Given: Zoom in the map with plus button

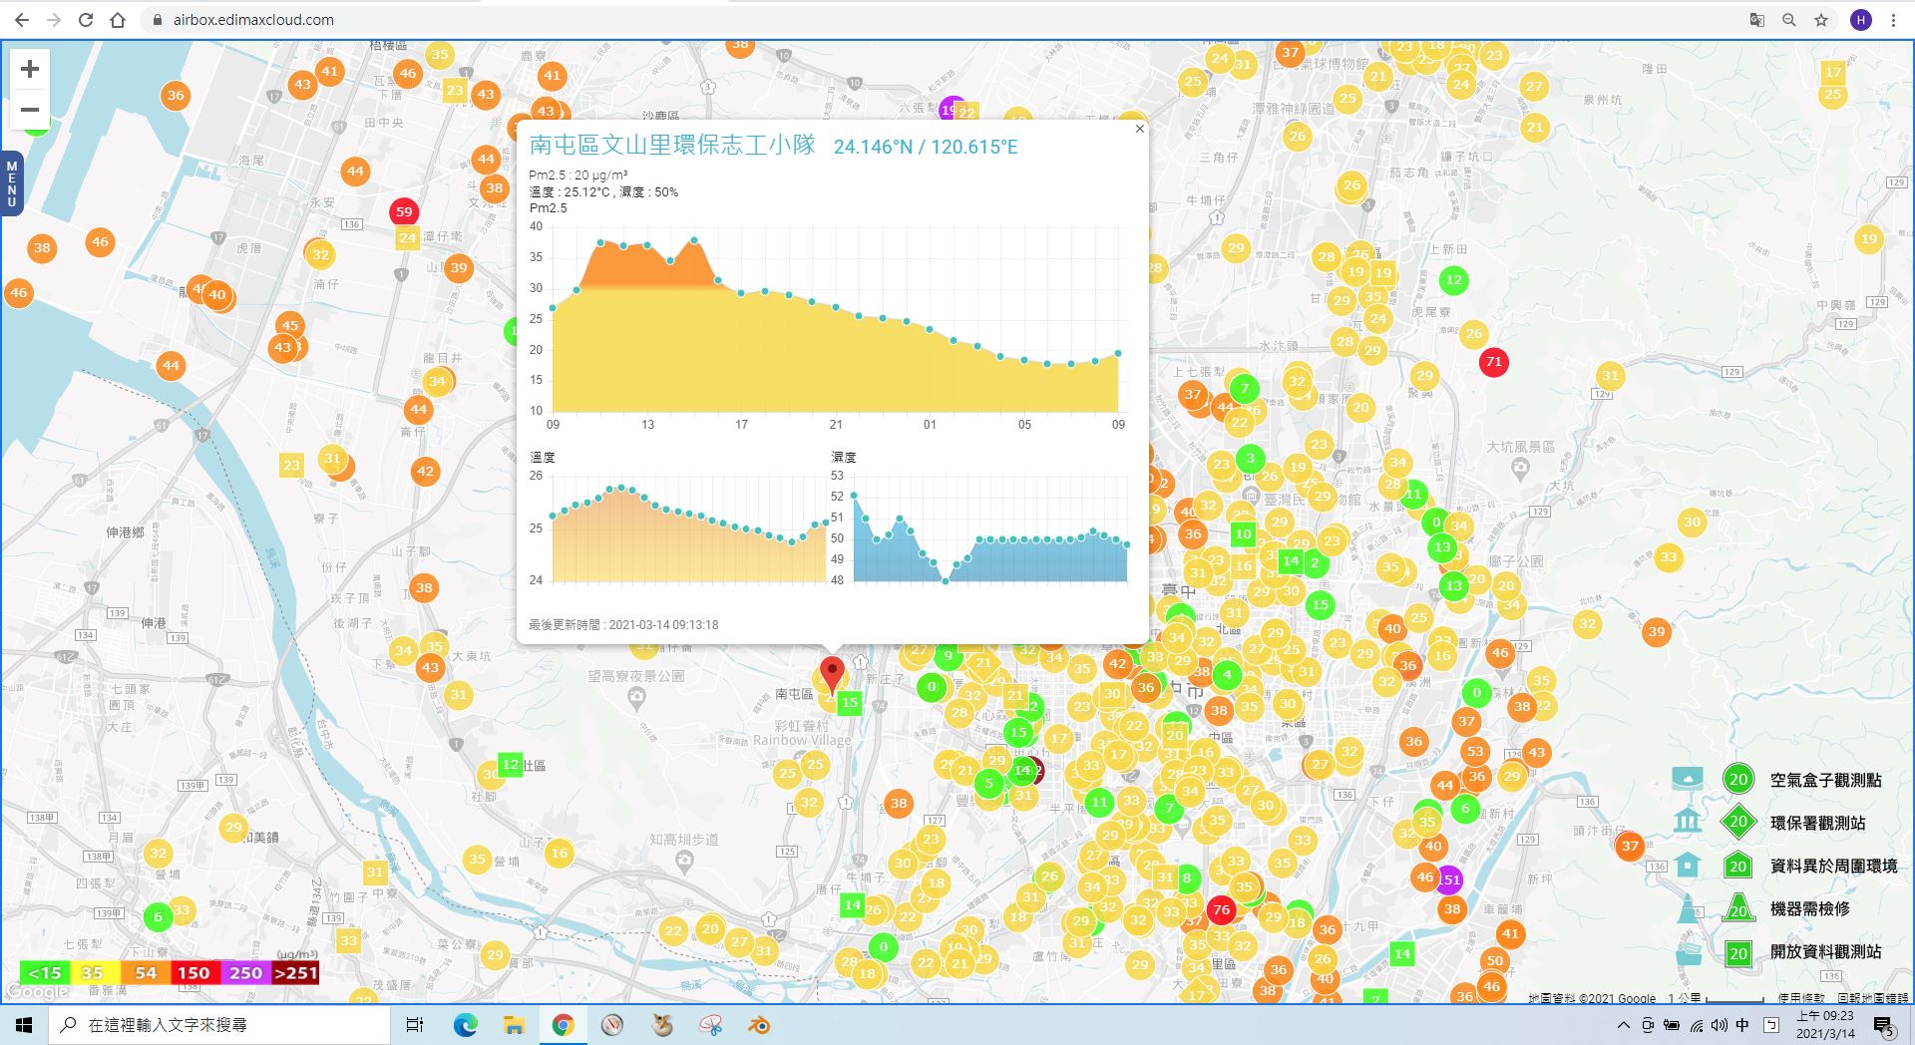Looking at the screenshot, I should click(x=30, y=69).
